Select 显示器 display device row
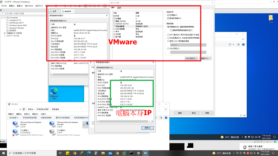This screenshot has width=278, height=156. click(138, 37)
